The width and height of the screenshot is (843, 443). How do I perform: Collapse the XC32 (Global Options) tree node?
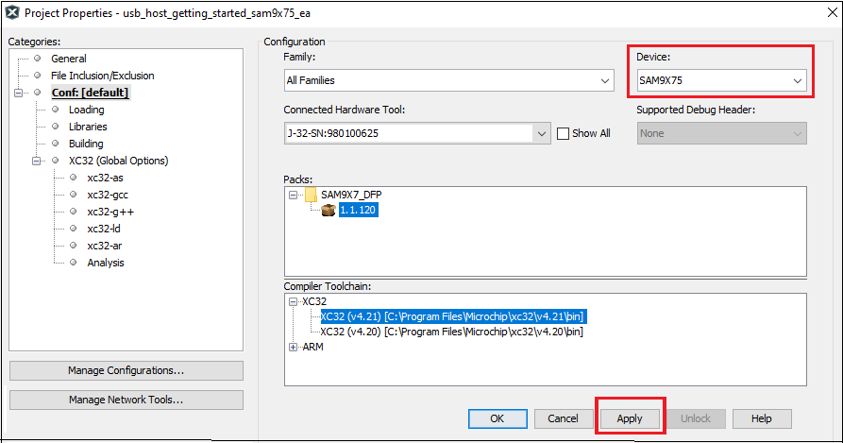[38, 161]
